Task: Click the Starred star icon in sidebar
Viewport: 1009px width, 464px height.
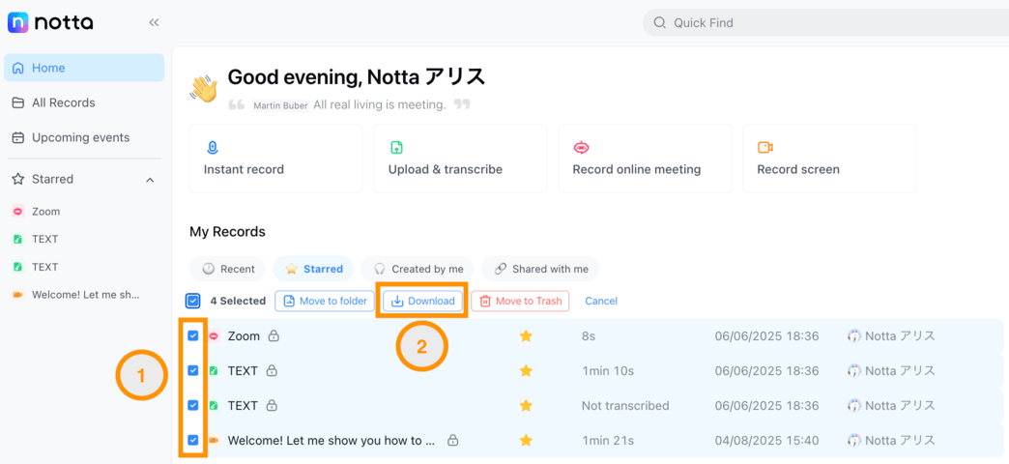Action: pos(18,179)
